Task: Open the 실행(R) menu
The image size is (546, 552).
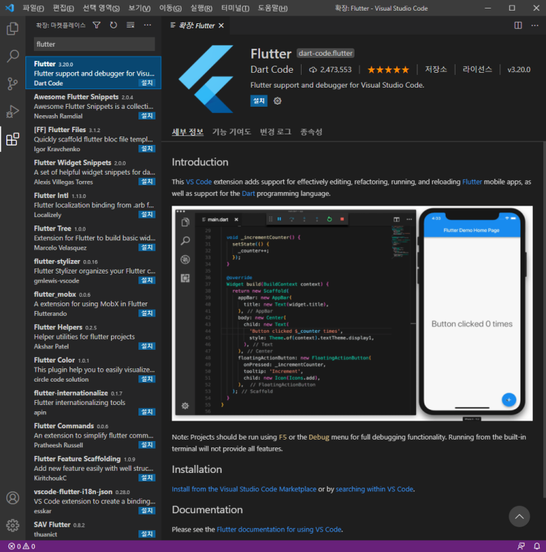Action: click(201, 8)
